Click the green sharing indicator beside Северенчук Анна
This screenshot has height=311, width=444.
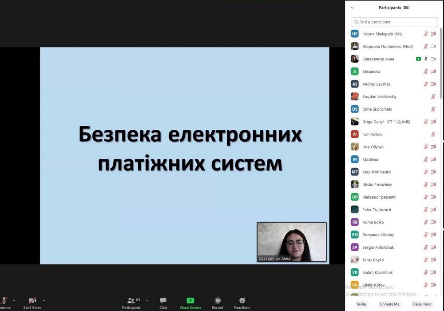click(418, 59)
